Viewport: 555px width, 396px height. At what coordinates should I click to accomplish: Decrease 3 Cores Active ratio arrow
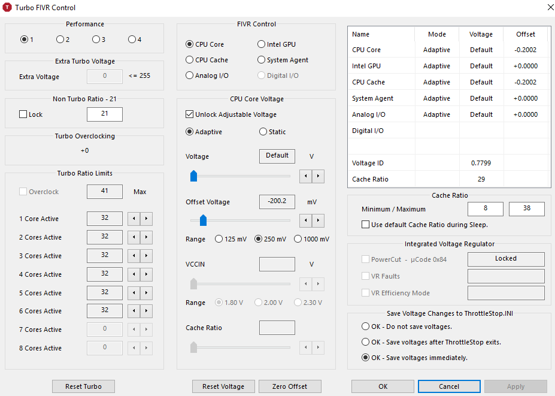pyautogui.click(x=134, y=256)
